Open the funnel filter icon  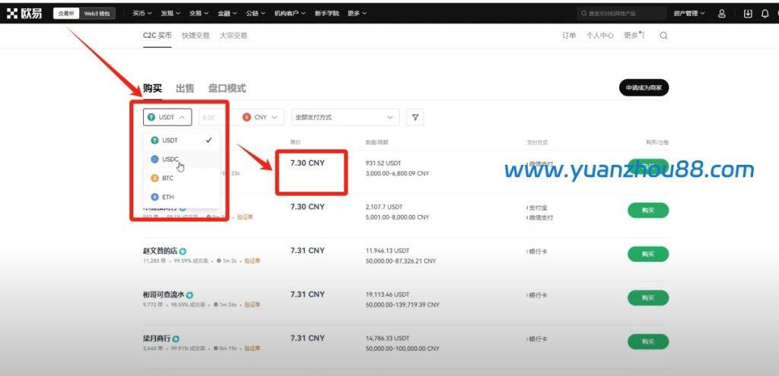point(415,118)
